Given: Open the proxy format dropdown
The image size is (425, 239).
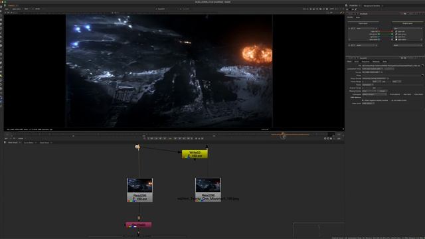Looking at the screenshot, I should click(374, 78).
